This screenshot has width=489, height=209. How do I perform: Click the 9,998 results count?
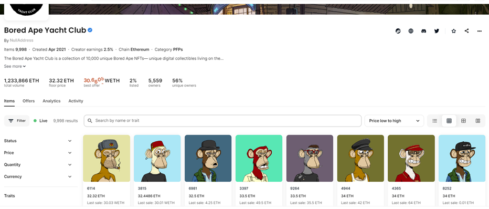click(x=66, y=121)
